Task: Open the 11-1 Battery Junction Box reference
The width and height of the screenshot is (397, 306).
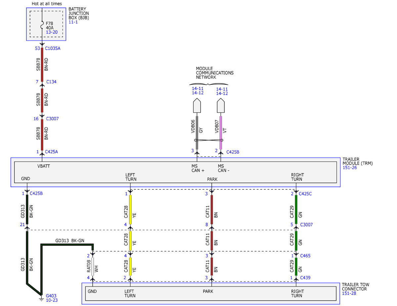Action: [73, 22]
